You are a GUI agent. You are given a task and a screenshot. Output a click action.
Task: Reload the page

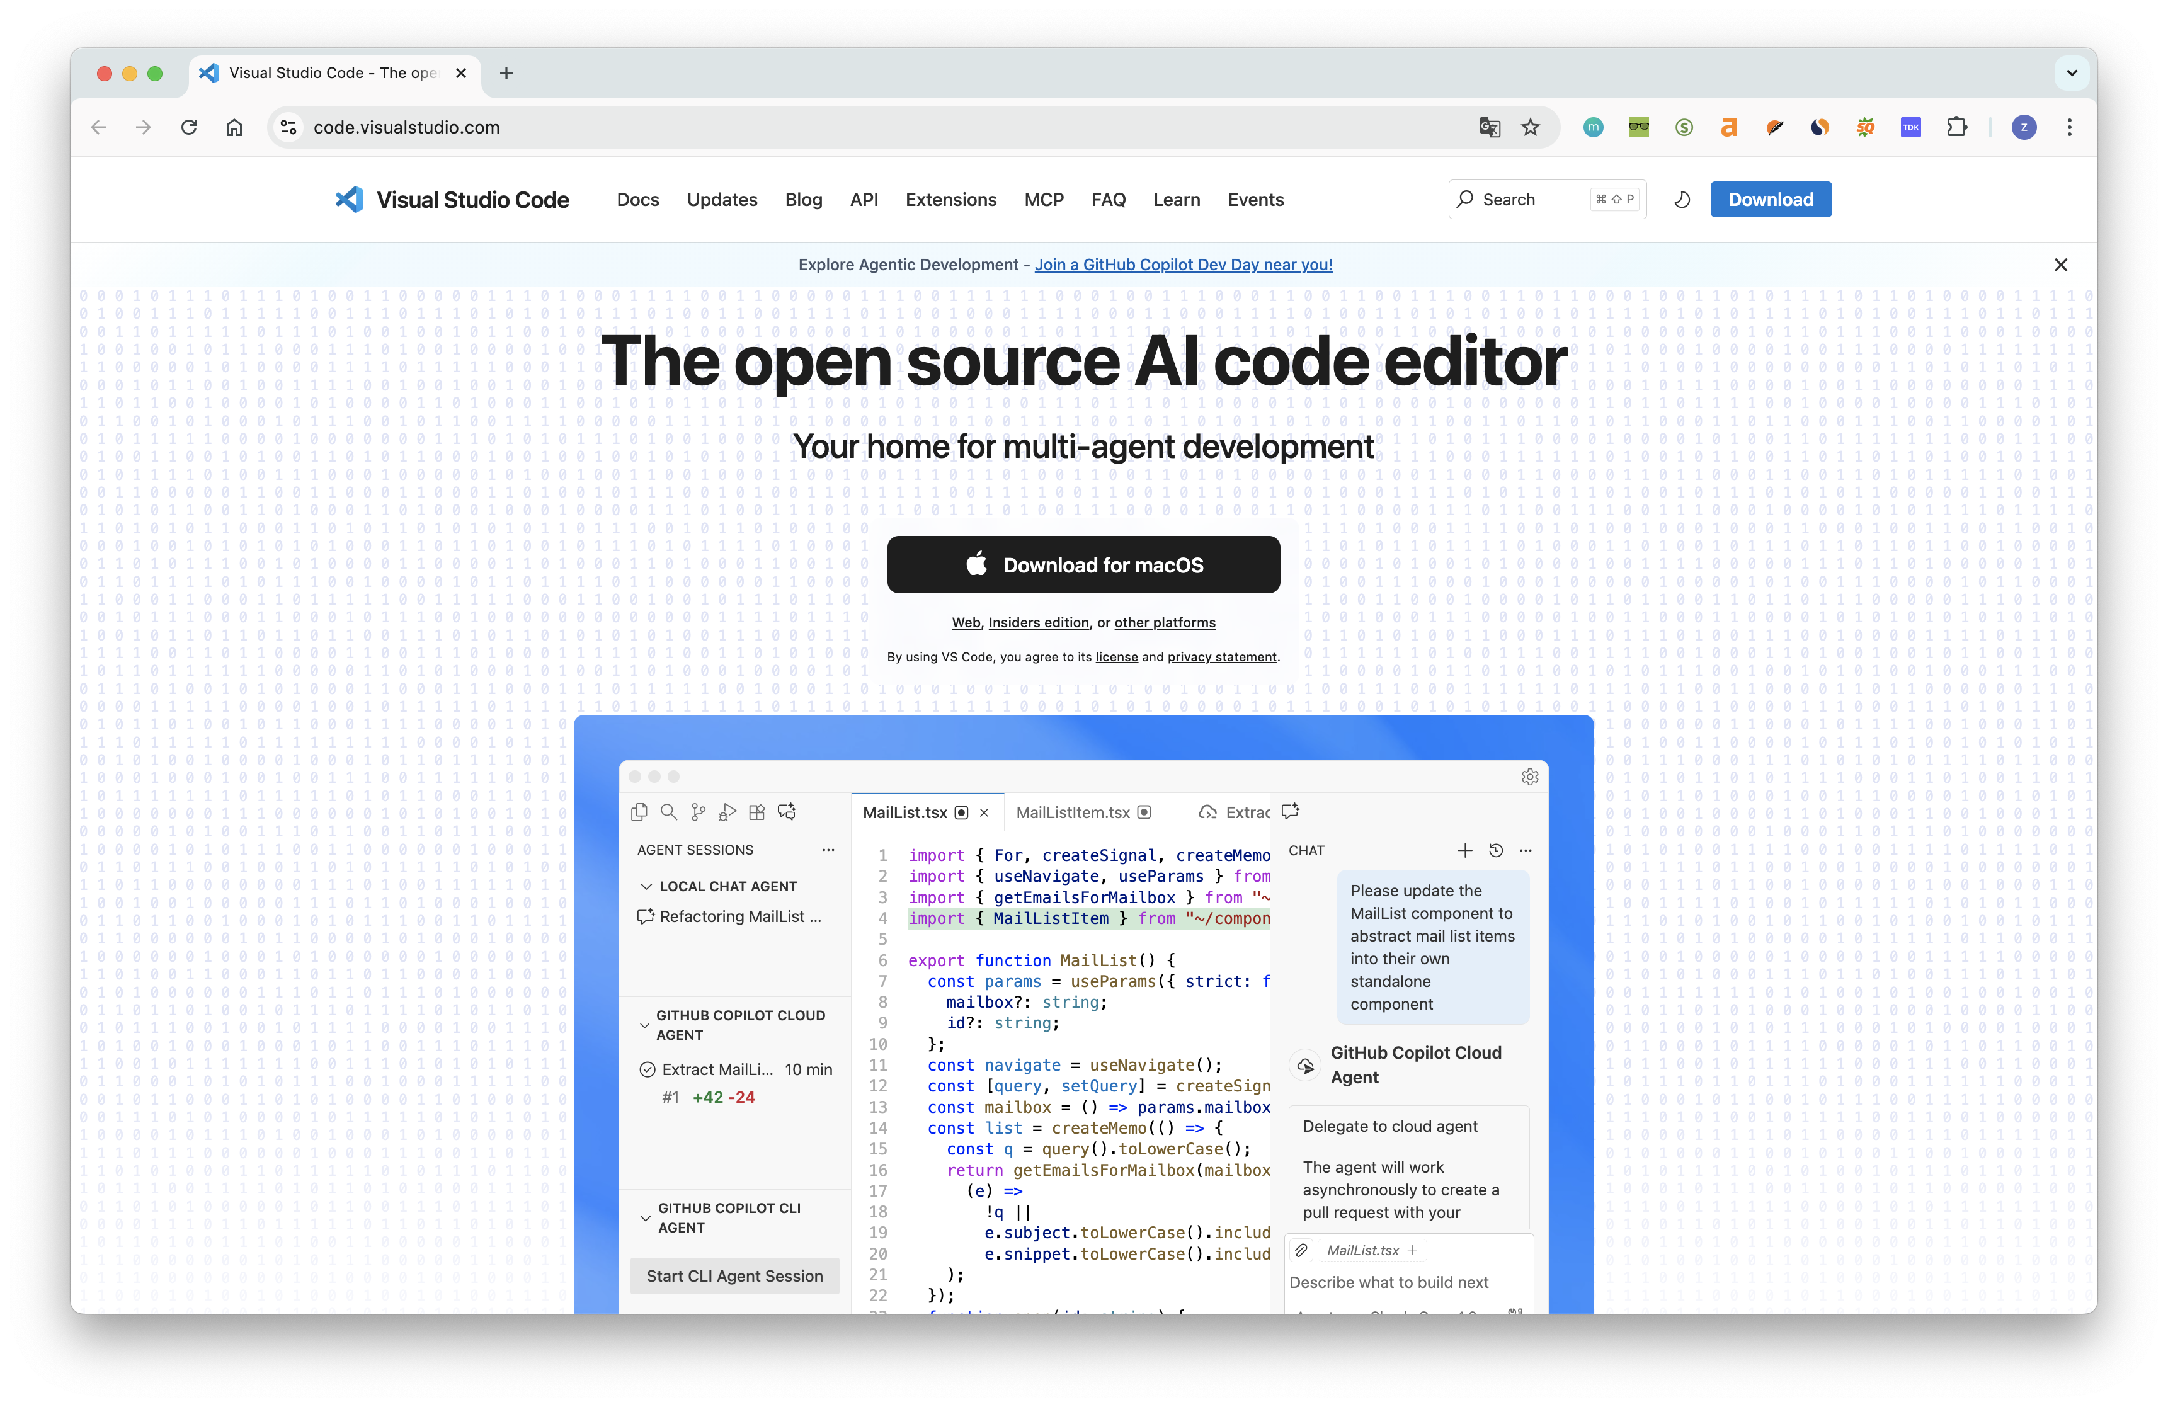pos(188,127)
